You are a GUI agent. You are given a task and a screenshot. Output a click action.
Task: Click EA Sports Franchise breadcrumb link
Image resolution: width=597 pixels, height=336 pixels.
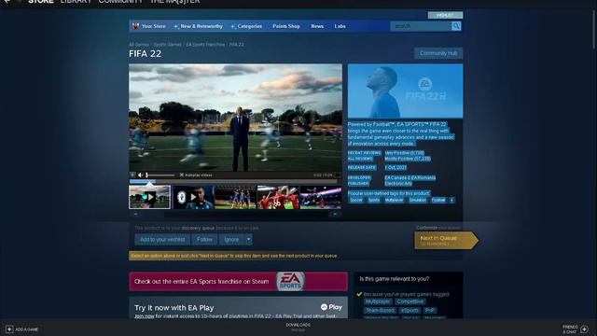coord(205,45)
